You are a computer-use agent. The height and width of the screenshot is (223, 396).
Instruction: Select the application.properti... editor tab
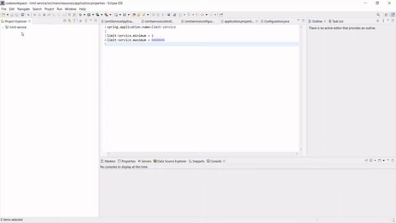point(237,21)
